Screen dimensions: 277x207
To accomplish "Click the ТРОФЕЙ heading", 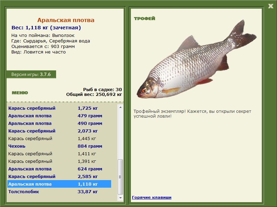I will [x=144, y=18].
